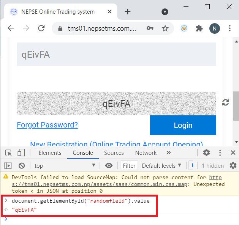Show the console sidebar
This screenshot has height=225, width=239.
pyautogui.click(x=8, y=165)
